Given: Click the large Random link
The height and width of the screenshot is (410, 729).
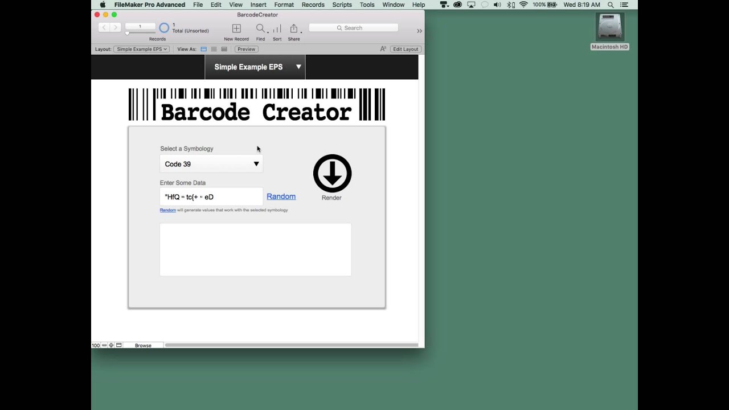Looking at the screenshot, I should [x=281, y=196].
